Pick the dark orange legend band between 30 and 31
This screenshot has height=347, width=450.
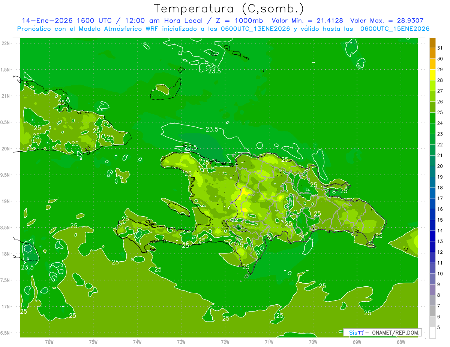[432, 54]
